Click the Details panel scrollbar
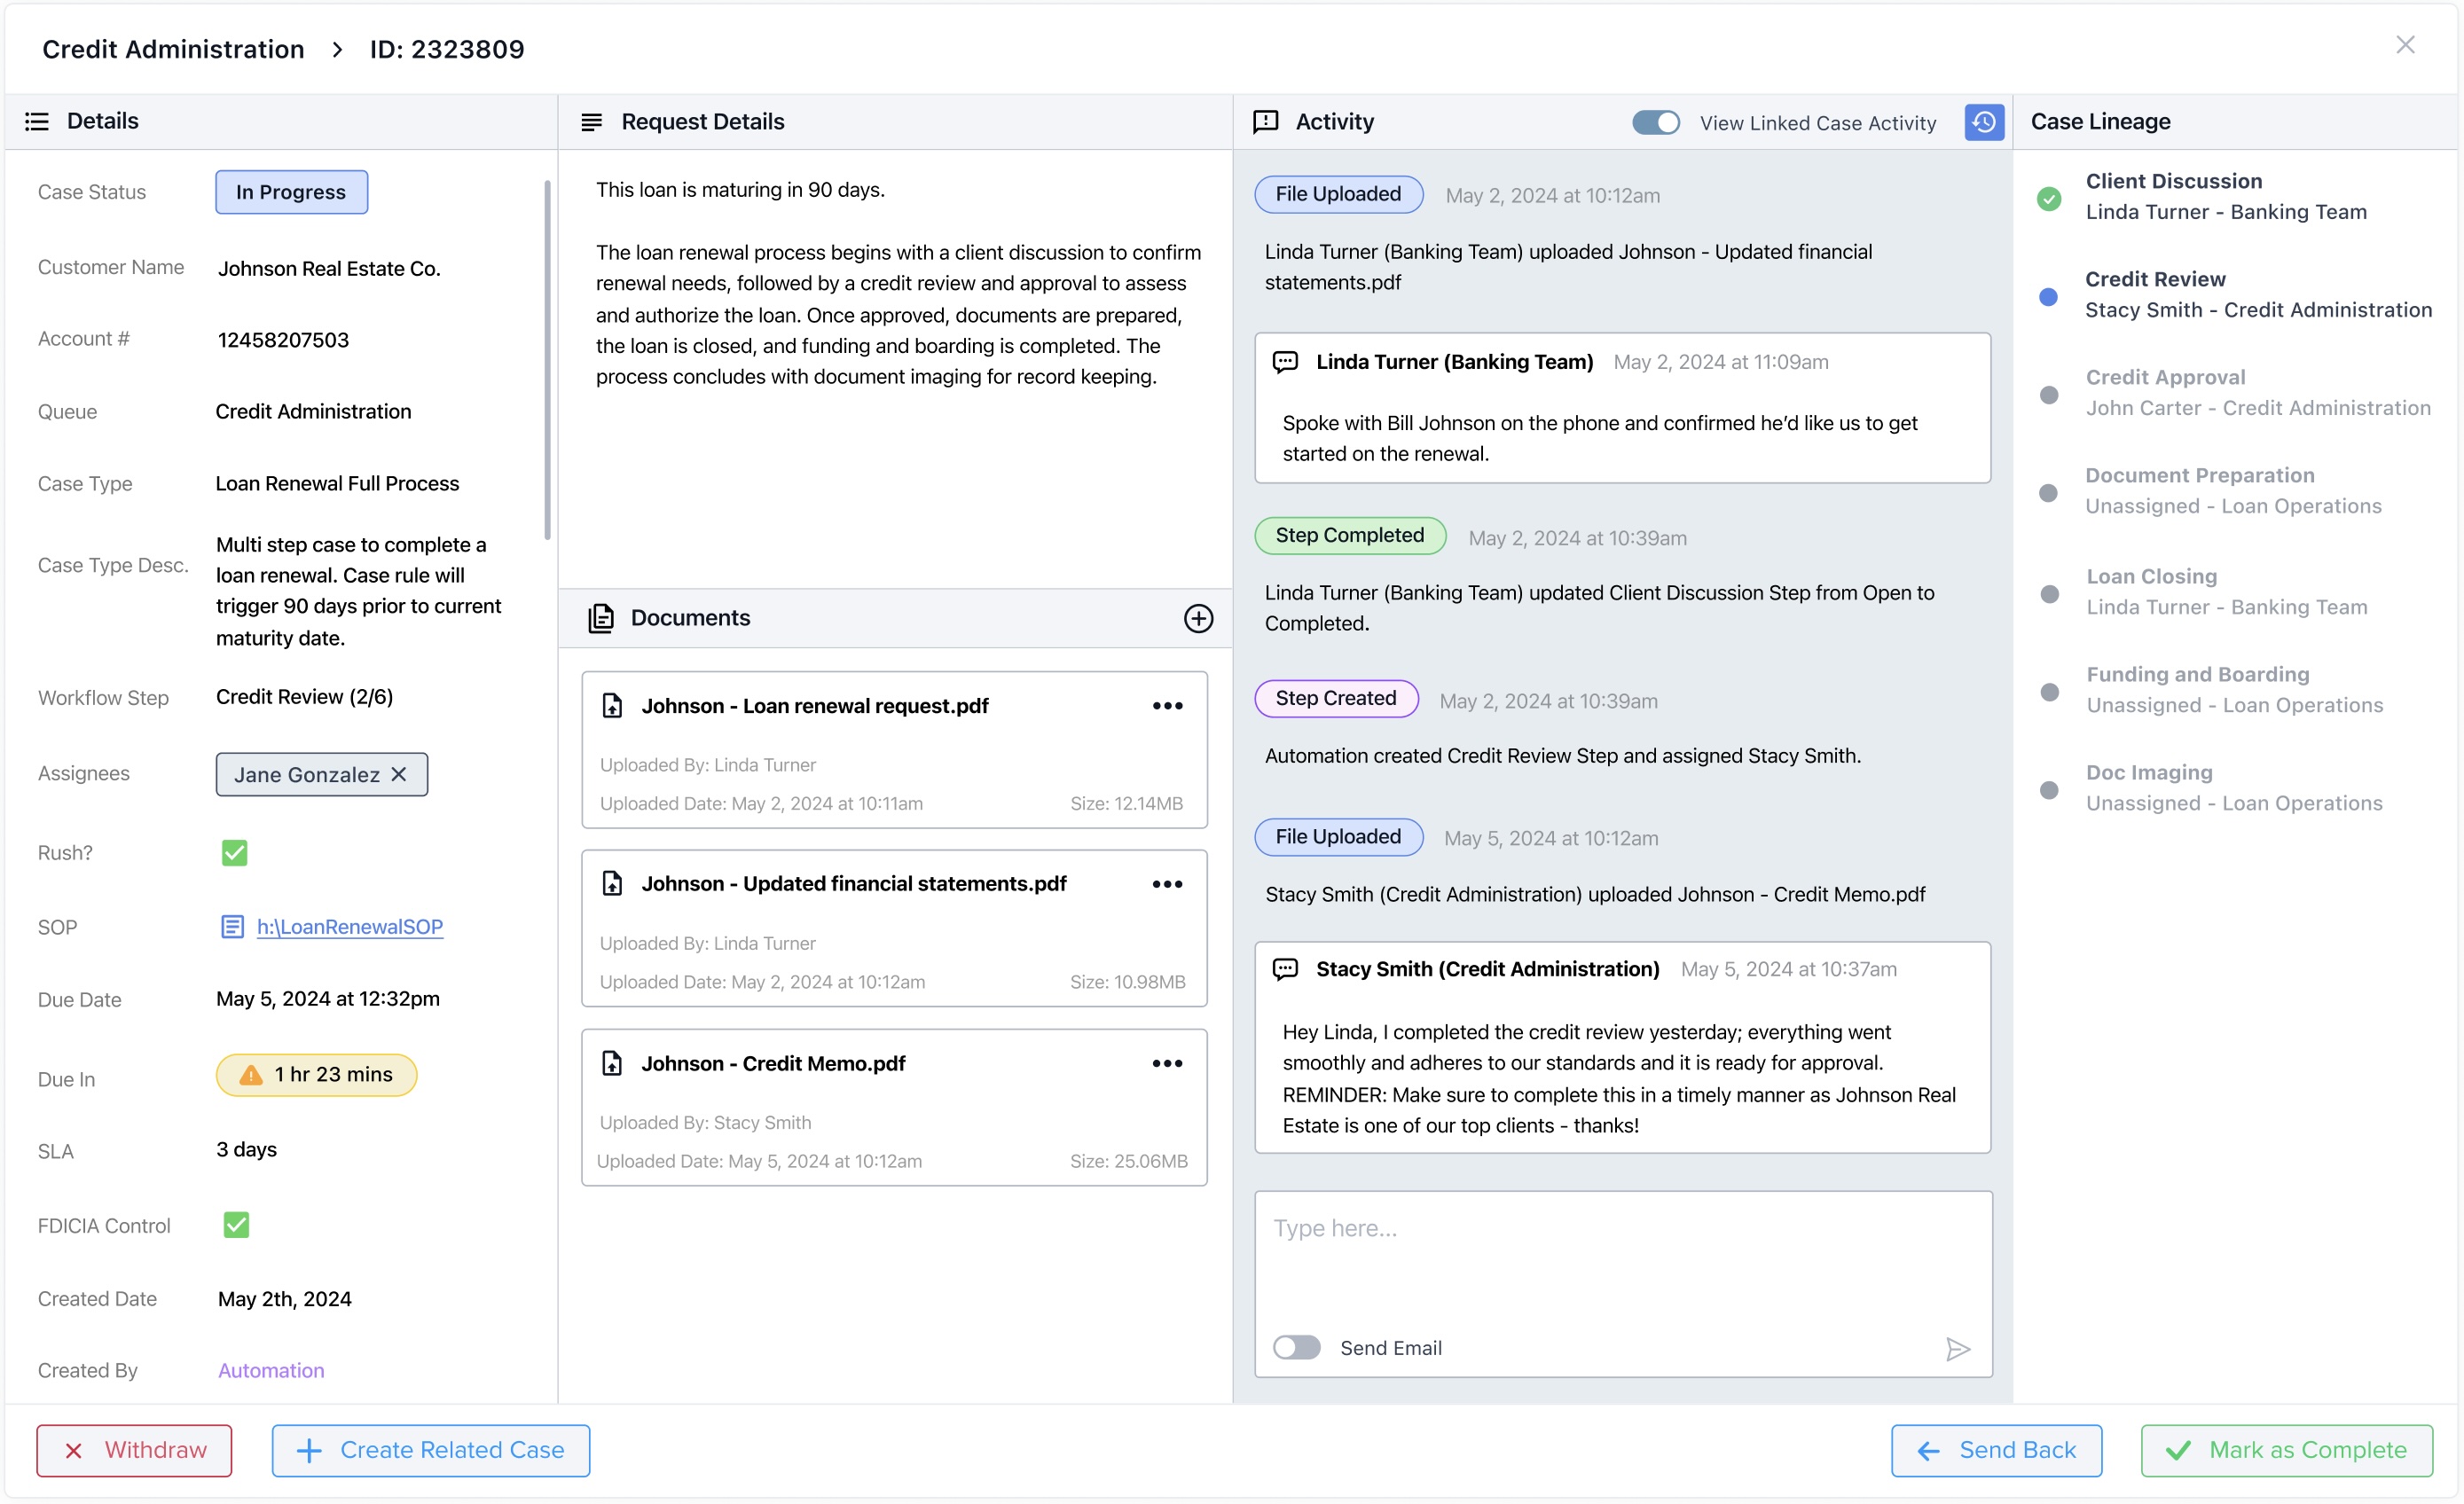This screenshot has height=1504, width=2464. (547, 360)
